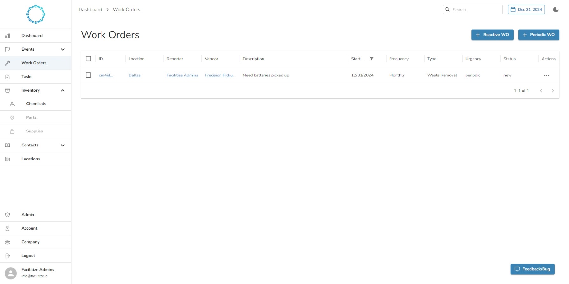Click the Admin shield icon

[x=8, y=215]
